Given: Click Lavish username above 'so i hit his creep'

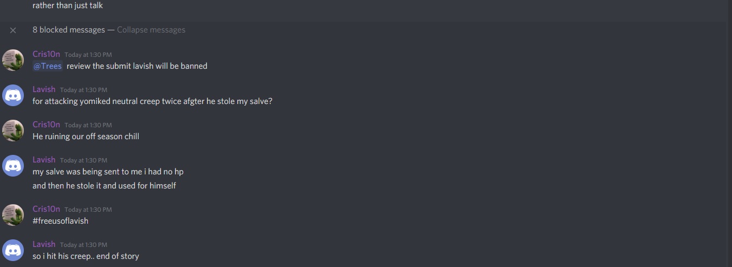Looking at the screenshot, I should click(44, 244).
